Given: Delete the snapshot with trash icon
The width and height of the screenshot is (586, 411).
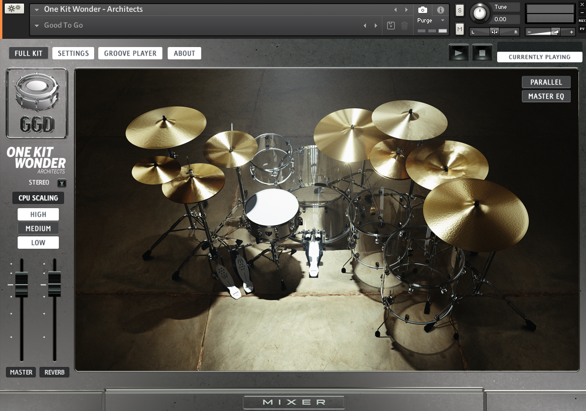Looking at the screenshot, I should [404, 25].
